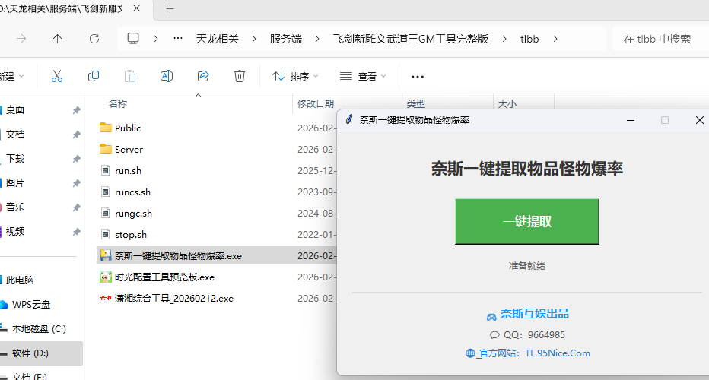The width and height of the screenshot is (709, 380).
Task: Select the stop.sh file
Action: [x=131, y=235]
